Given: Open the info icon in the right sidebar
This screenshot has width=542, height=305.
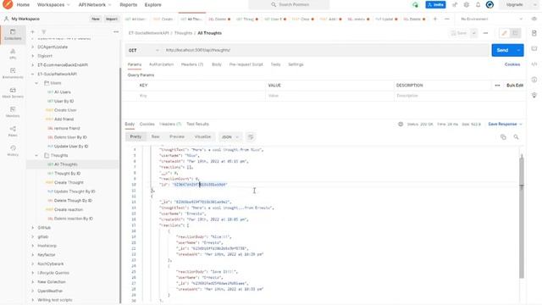Looking at the screenshot, I should (x=534, y=80).
